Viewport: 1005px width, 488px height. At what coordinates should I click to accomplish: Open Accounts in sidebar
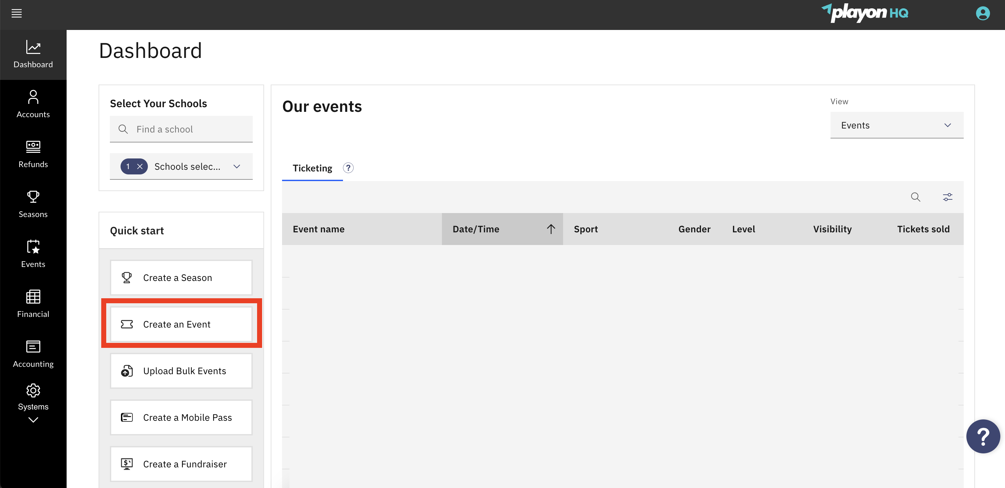pos(33,105)
